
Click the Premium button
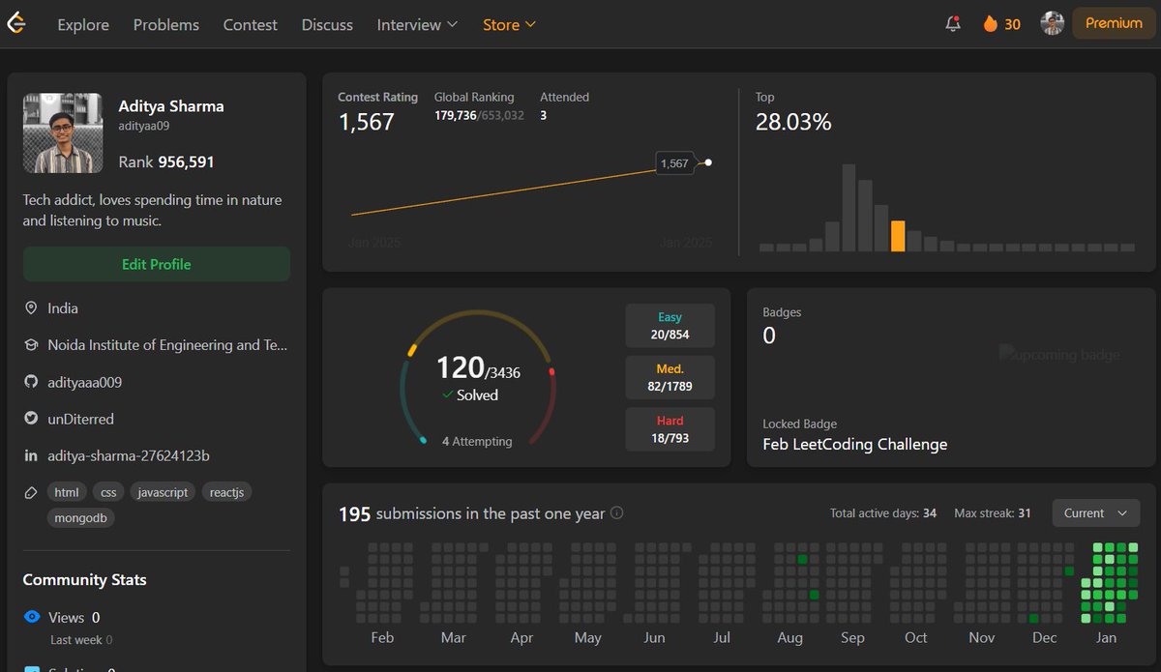tap(1114, 23)
